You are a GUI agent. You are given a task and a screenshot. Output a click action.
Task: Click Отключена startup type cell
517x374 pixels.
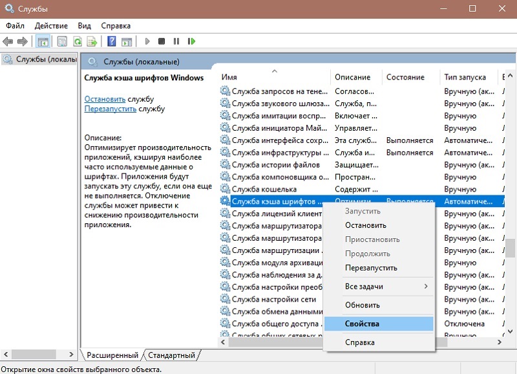click(464, 324)
